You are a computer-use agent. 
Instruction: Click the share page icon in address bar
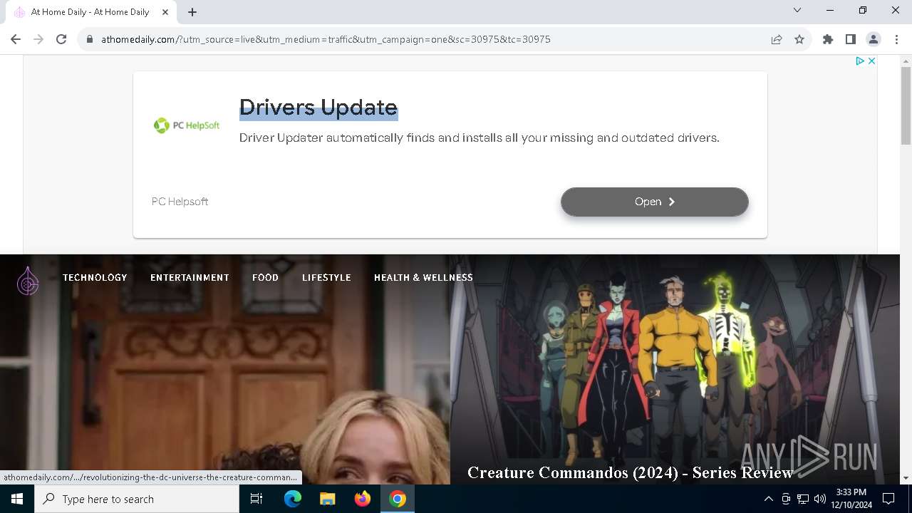pyautogui.click(x=777, y=39)
